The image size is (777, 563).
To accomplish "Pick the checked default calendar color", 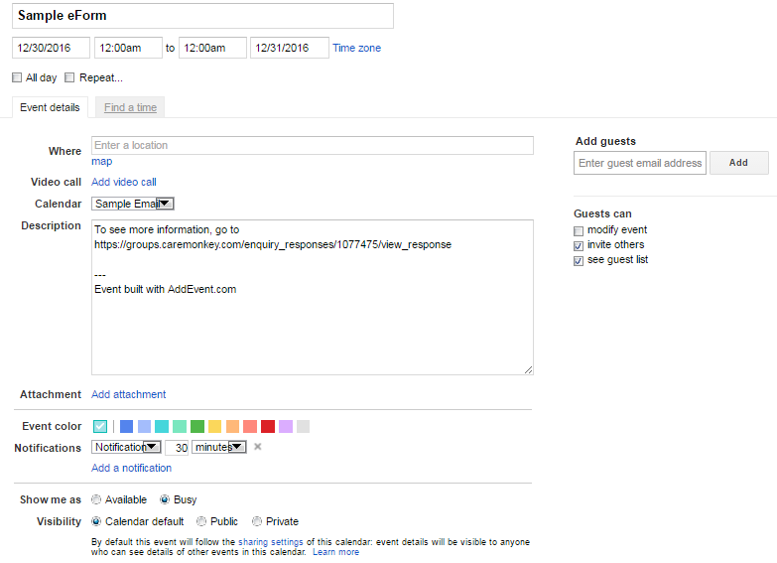I will [100, 426].
